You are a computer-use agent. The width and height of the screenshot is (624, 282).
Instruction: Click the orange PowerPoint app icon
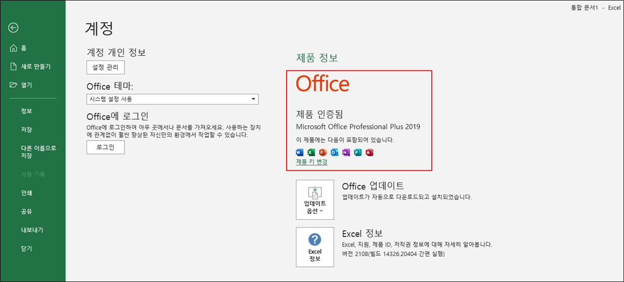point(323,153)
